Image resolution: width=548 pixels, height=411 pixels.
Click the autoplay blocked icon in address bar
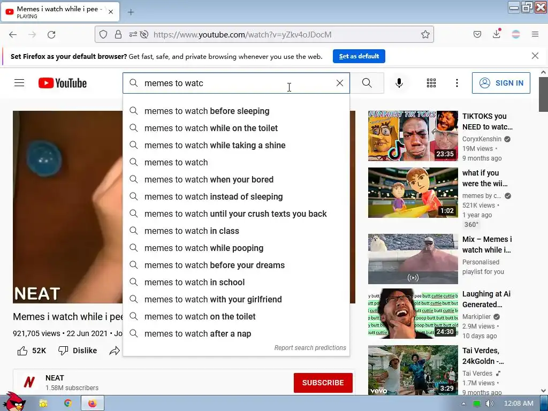click(x=144, y=34)
